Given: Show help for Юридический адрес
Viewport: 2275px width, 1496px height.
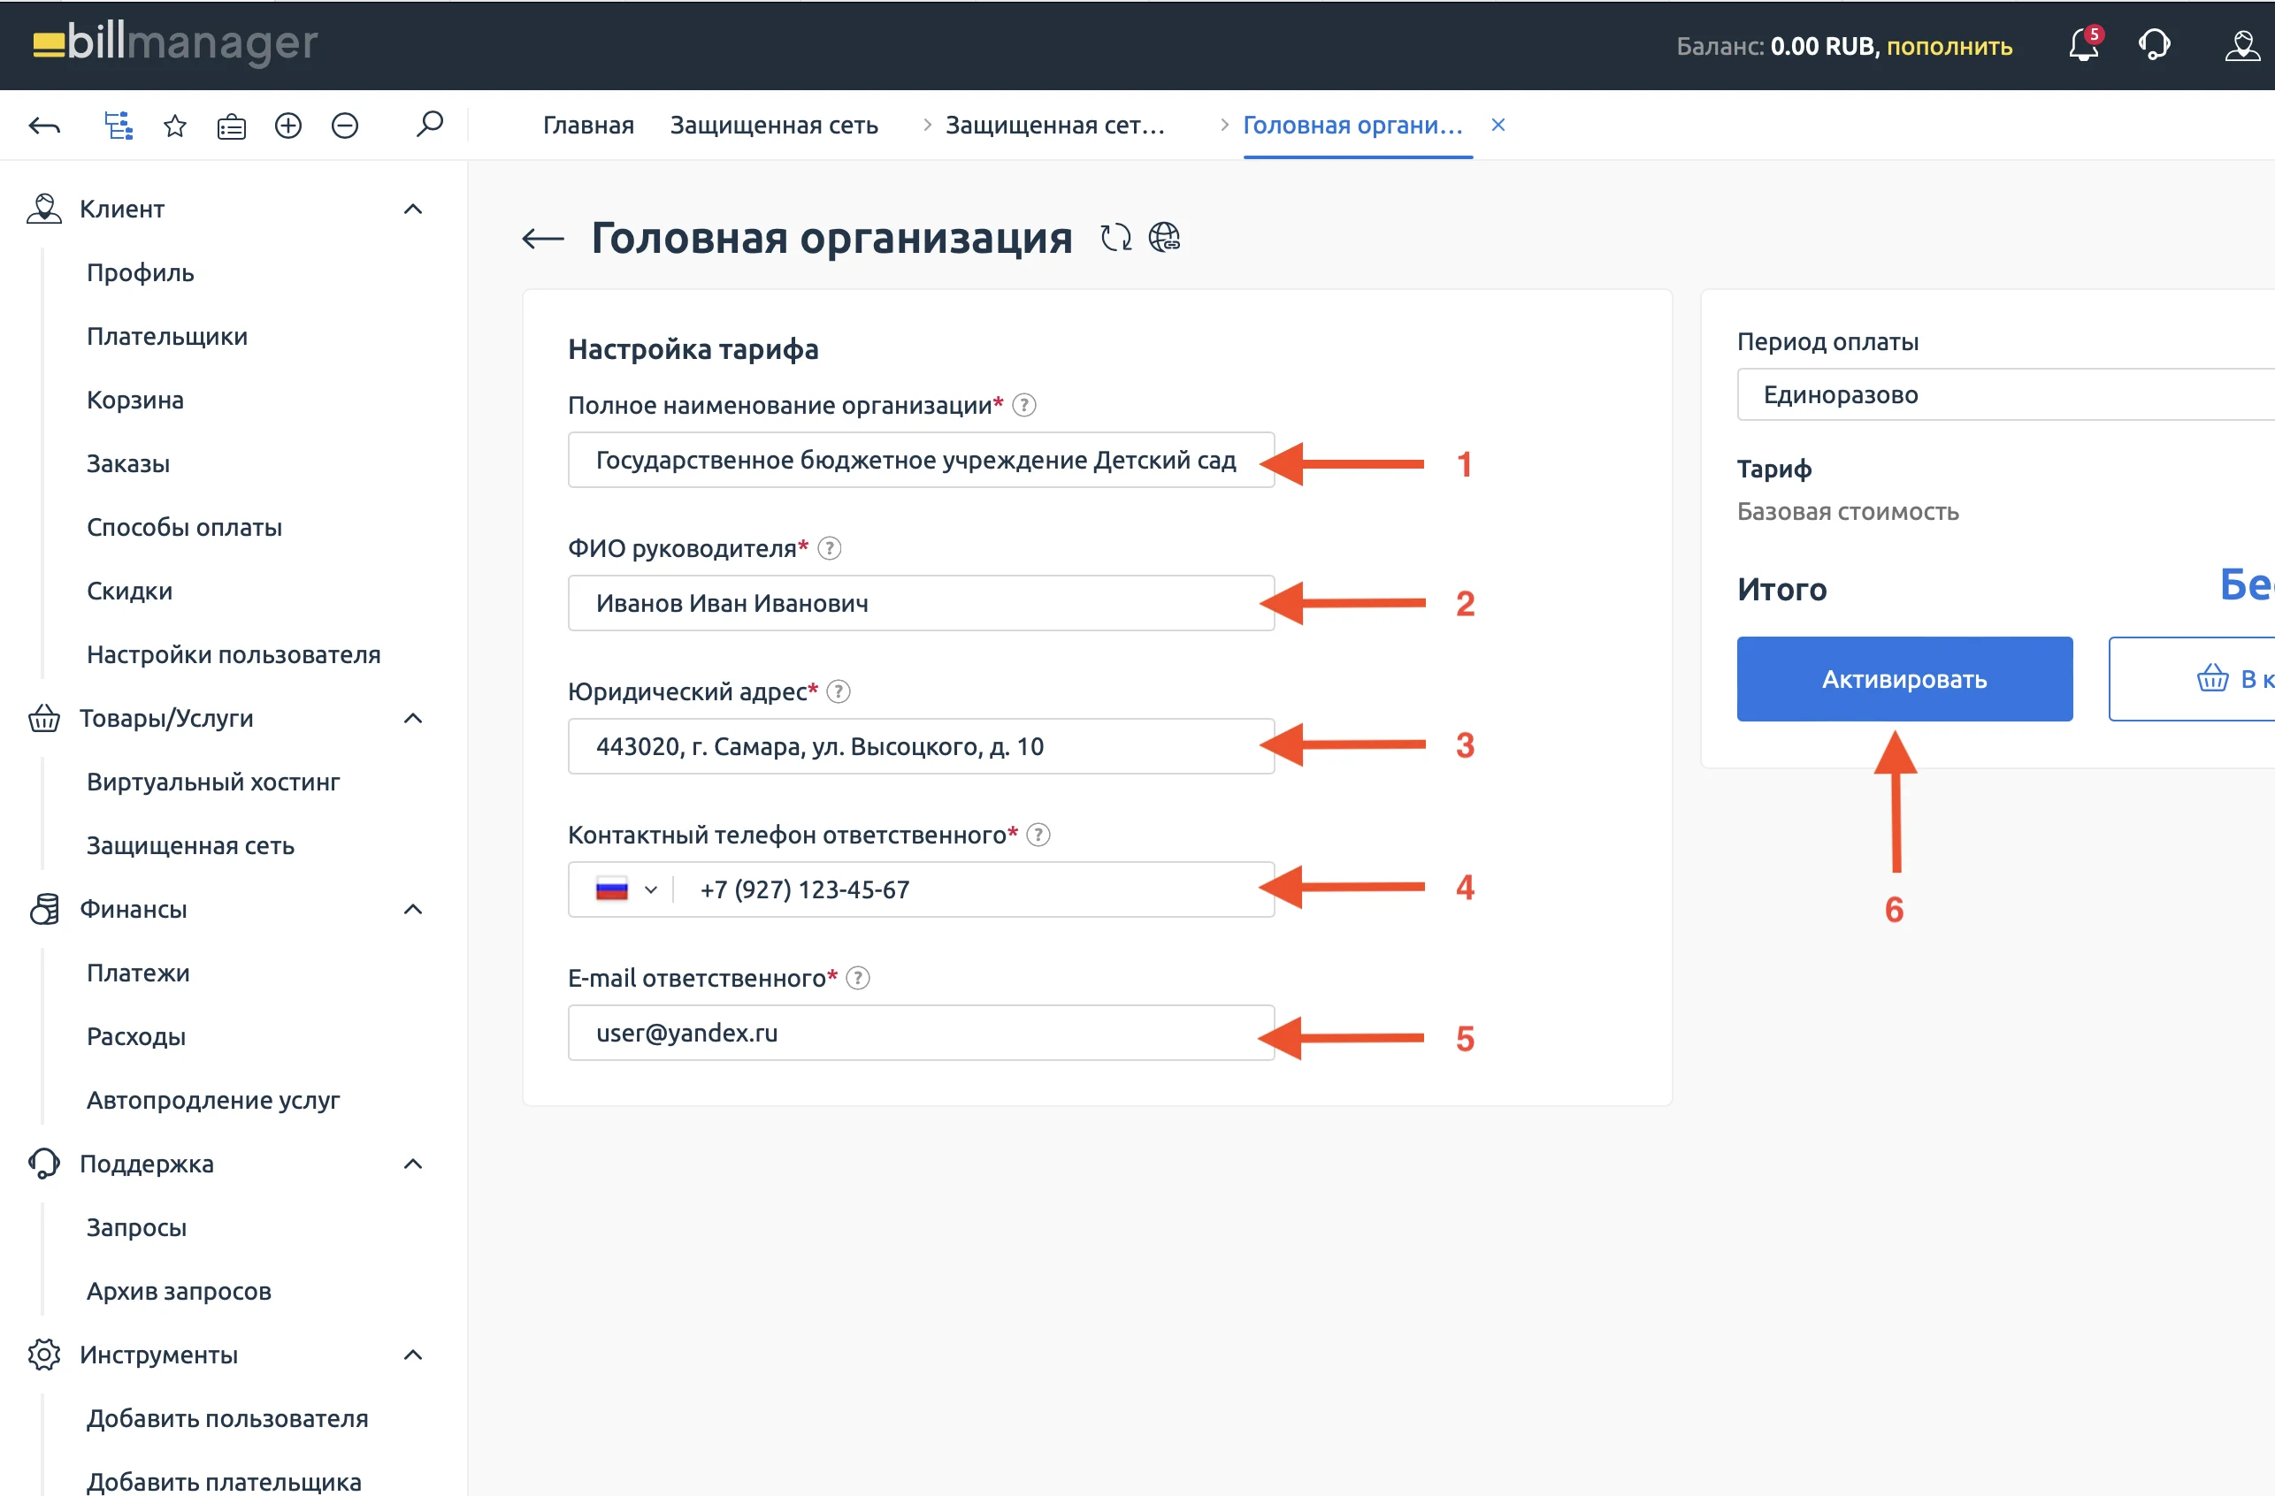Looking at the screenshot, I should [x=839, y=691].
